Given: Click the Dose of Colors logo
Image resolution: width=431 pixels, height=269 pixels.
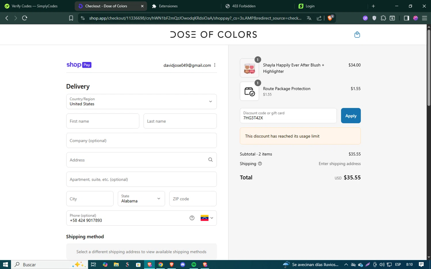Looking at the screenshot, I should 213,35.
